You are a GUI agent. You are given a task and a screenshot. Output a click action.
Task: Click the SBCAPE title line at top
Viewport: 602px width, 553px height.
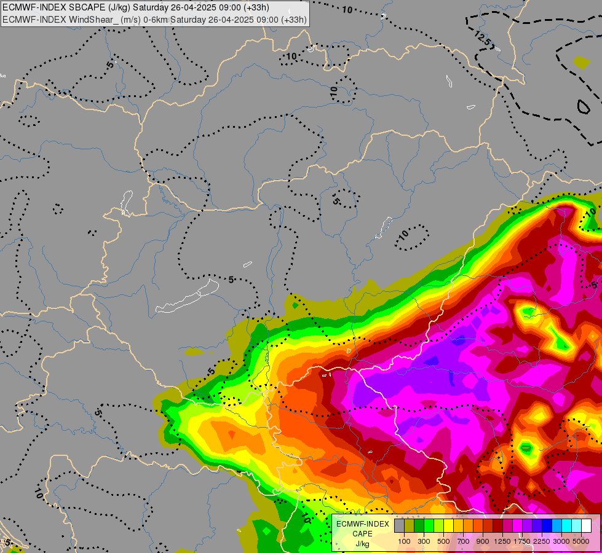pyautogui.click(x=136, y=7)
